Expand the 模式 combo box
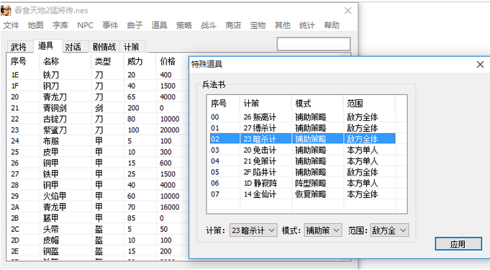Viewport: 490px width, 270px height. coord(323,230)
